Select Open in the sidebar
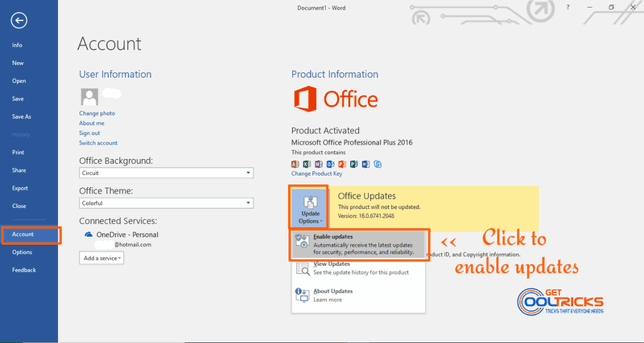 point(19,81)
